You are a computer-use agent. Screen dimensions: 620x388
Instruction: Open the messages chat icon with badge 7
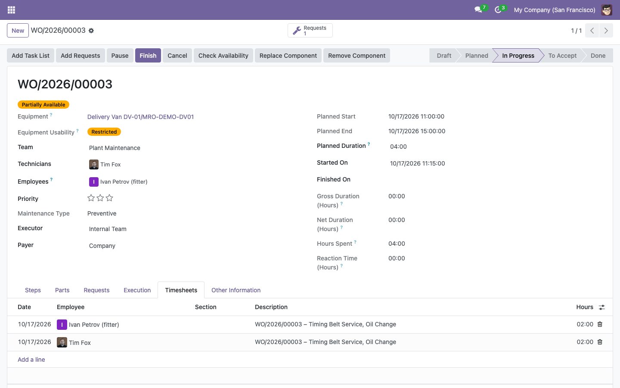[478, 9]
